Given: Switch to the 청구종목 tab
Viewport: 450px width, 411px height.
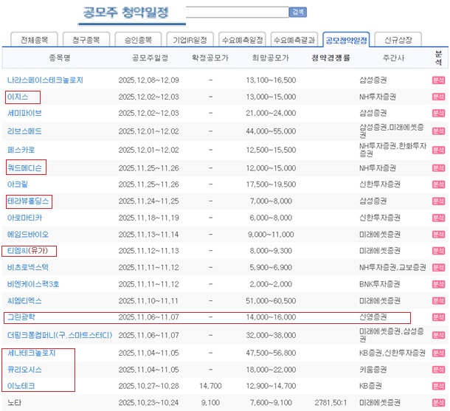Looking at the screenshot, I should [86, 40].
